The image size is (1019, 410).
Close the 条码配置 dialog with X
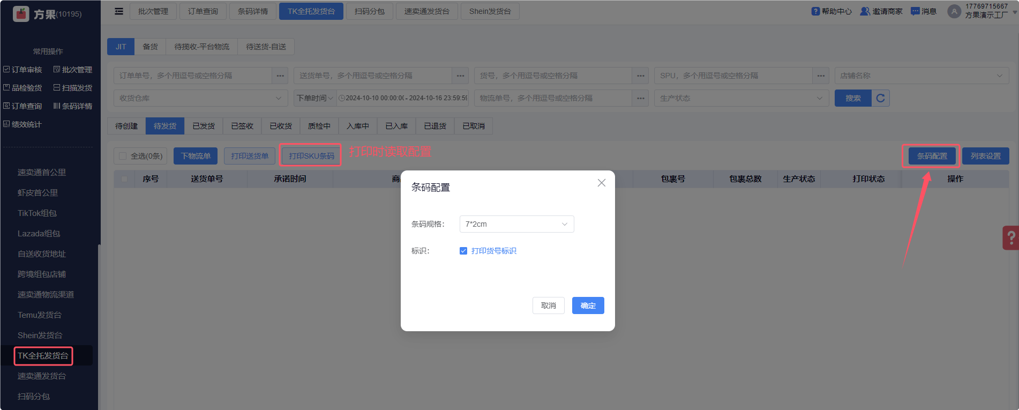click(602, 183)
